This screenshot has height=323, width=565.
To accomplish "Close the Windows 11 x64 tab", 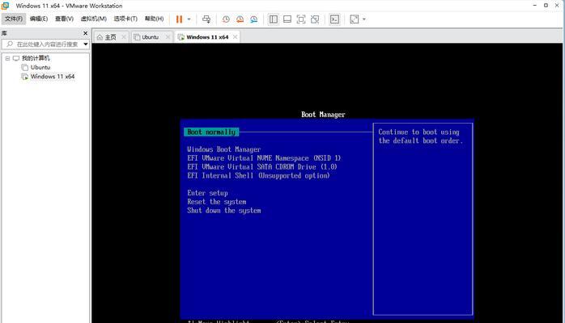I will [x=235, y=37].
